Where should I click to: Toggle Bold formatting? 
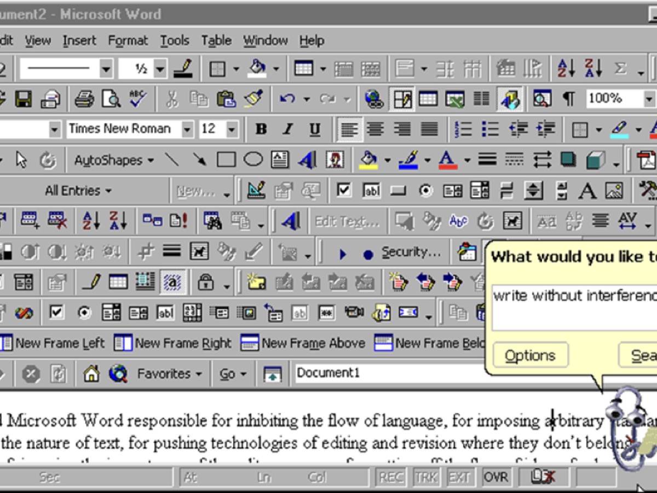click(x=261, y=129)
